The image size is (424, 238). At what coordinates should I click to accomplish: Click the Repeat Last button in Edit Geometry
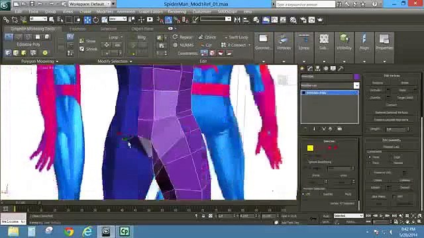pos(392,147)
